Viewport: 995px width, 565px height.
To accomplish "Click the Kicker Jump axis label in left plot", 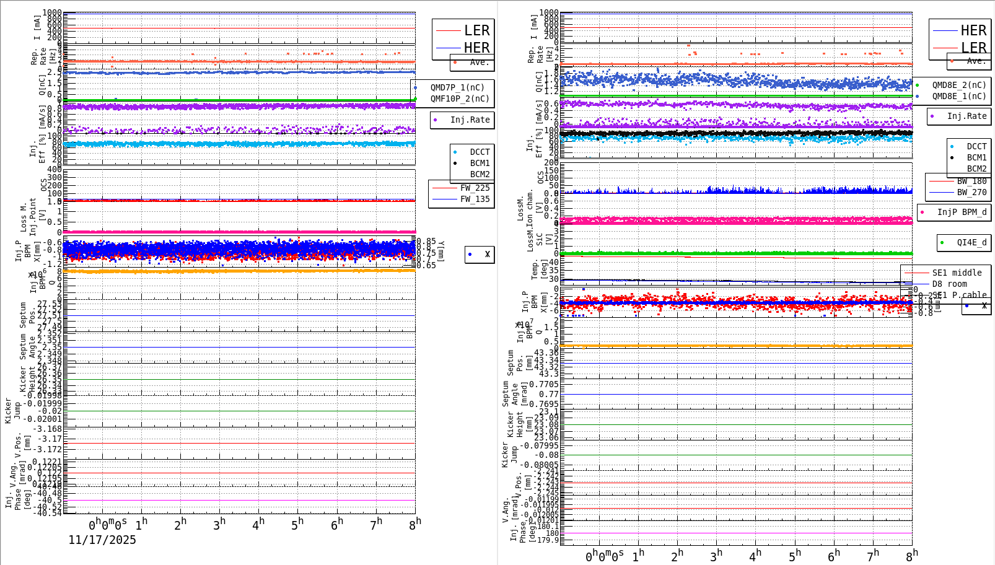I will click(x=12, y=411).
